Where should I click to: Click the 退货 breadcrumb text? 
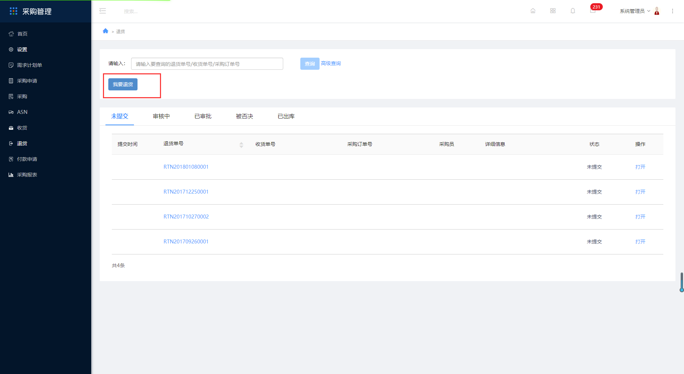[120, 32]
